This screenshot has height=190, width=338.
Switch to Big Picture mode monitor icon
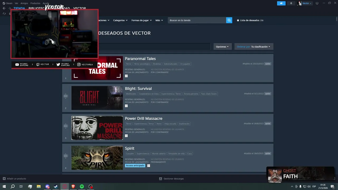pyautogui.click(x=317, y=3)
